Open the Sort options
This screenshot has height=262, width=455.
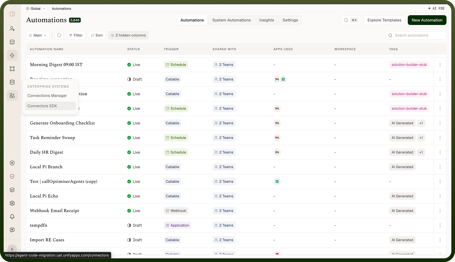click(97, 35)
